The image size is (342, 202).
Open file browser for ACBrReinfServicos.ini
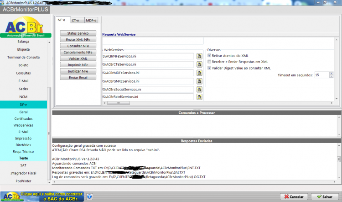(199, 97)
